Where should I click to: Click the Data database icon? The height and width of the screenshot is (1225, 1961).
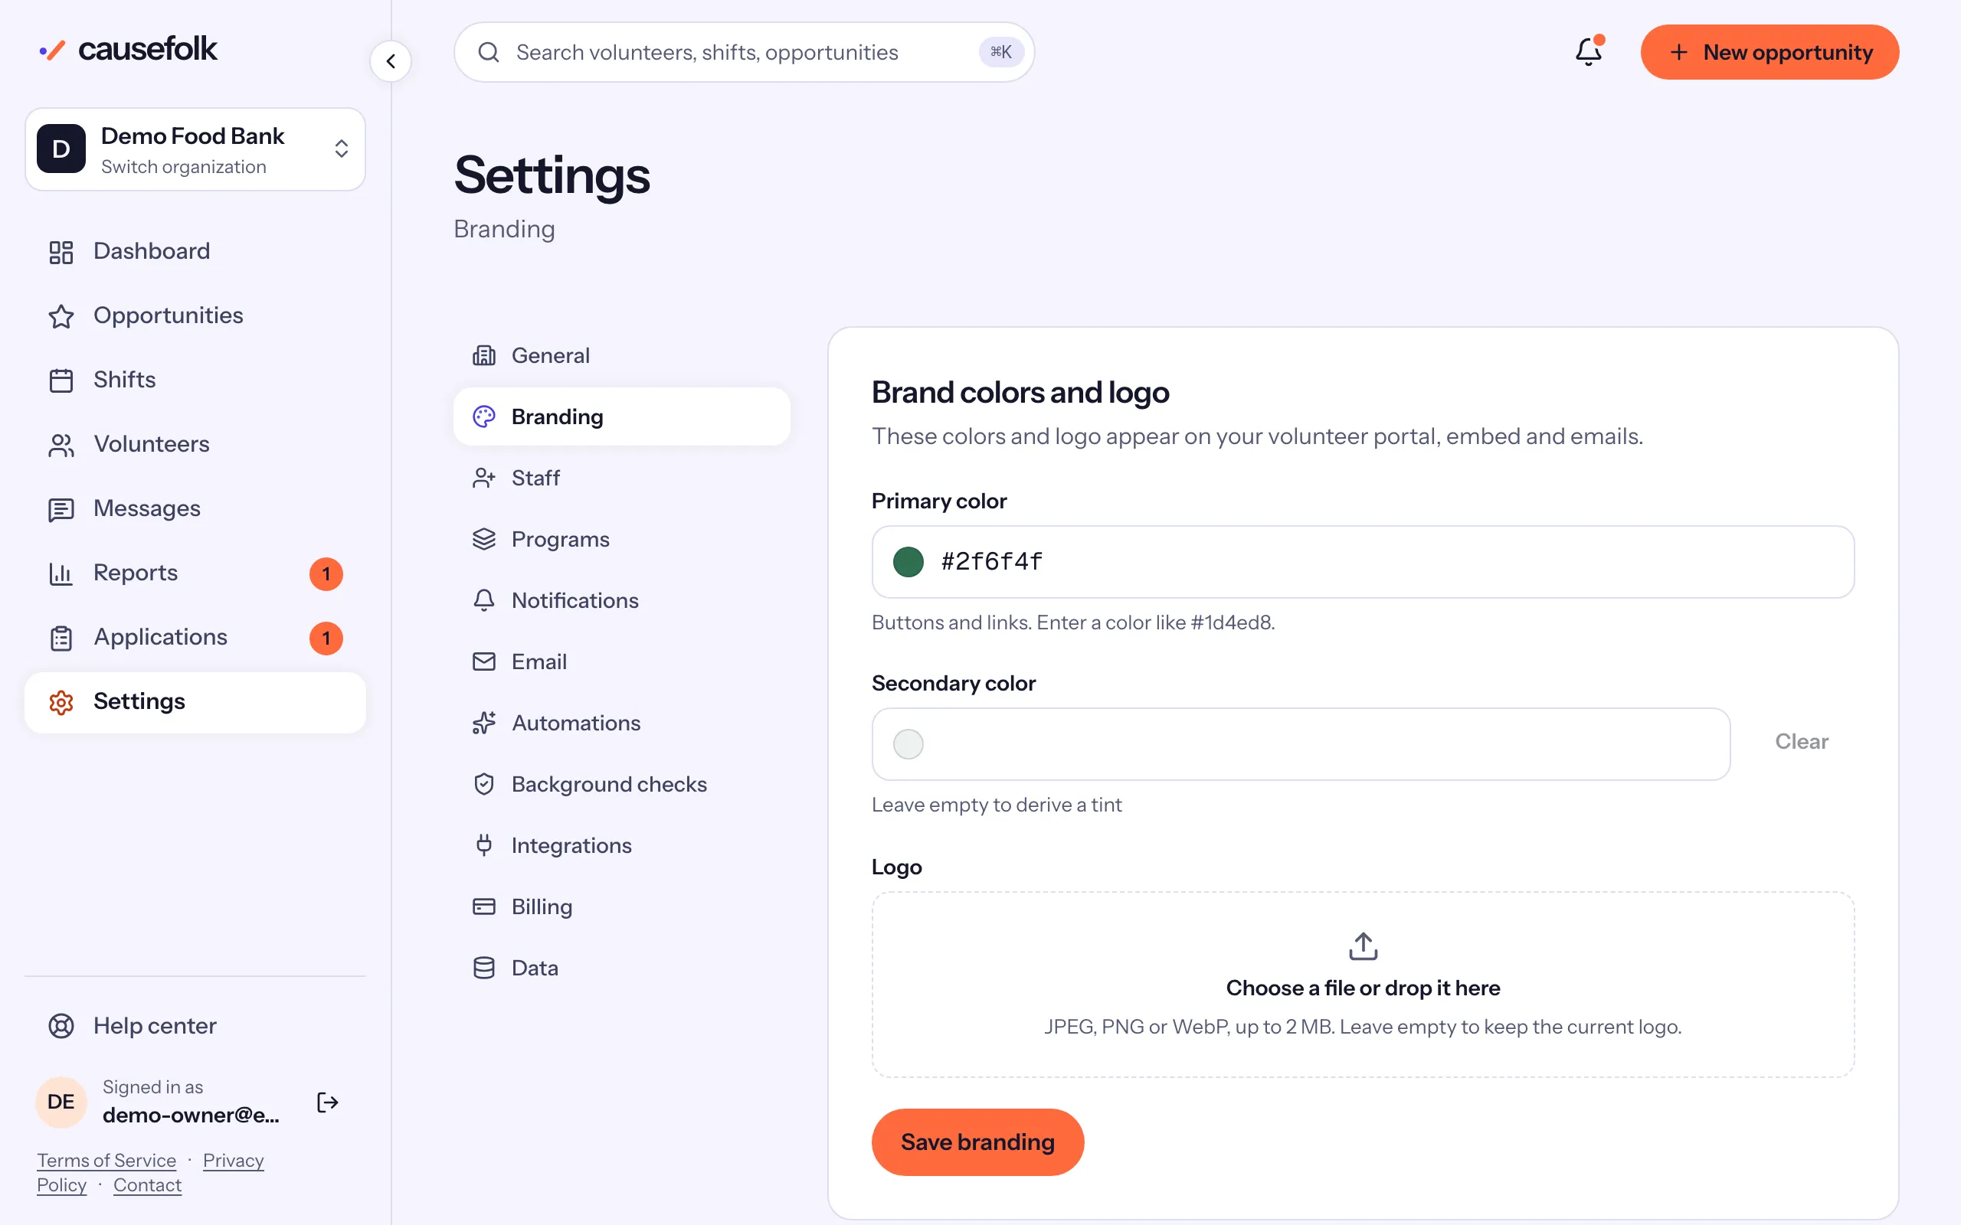click(484, 967)
